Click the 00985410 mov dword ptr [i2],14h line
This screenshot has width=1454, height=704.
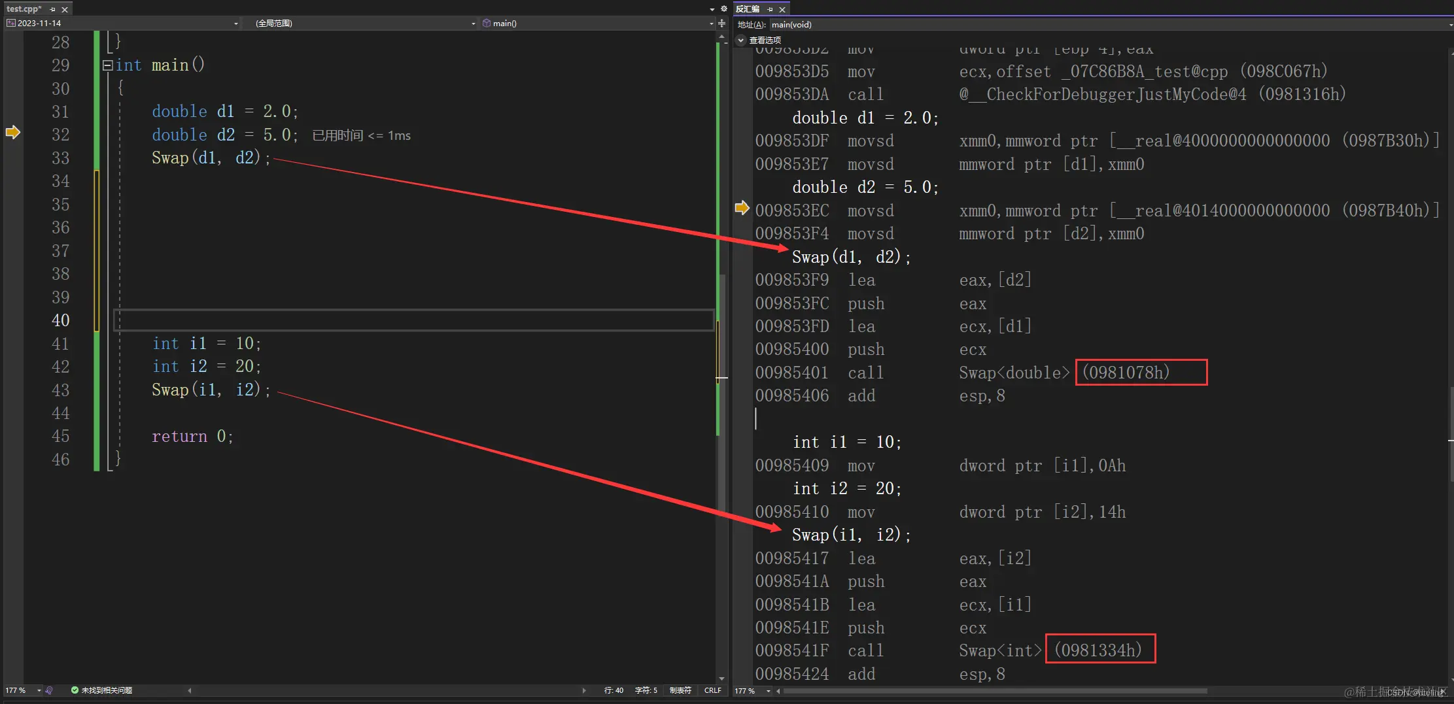coord(941,512)
